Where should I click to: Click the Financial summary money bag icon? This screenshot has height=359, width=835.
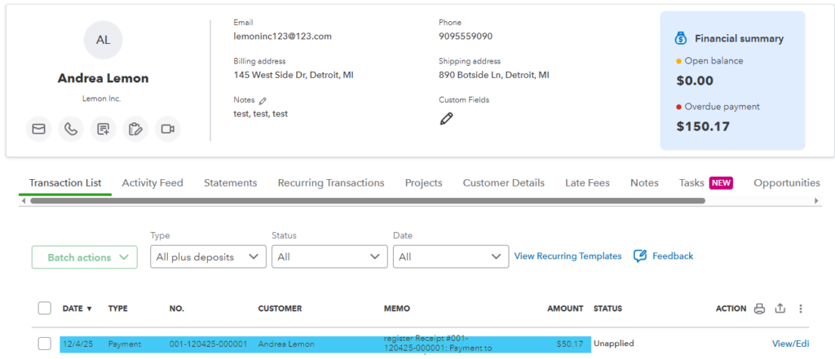click(681, 38)
